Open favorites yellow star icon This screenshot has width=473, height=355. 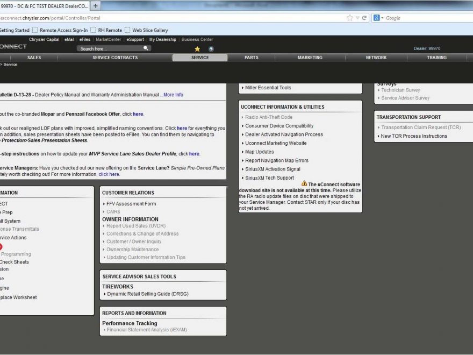[x=197, y=49]
